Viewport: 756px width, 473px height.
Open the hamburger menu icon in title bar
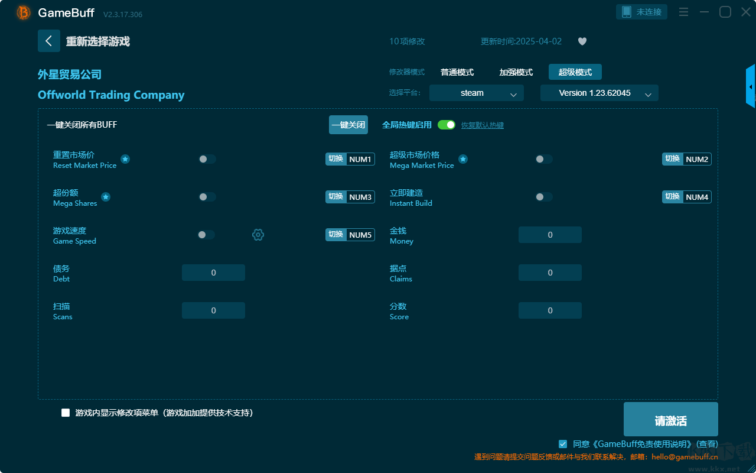pos(683,12)
